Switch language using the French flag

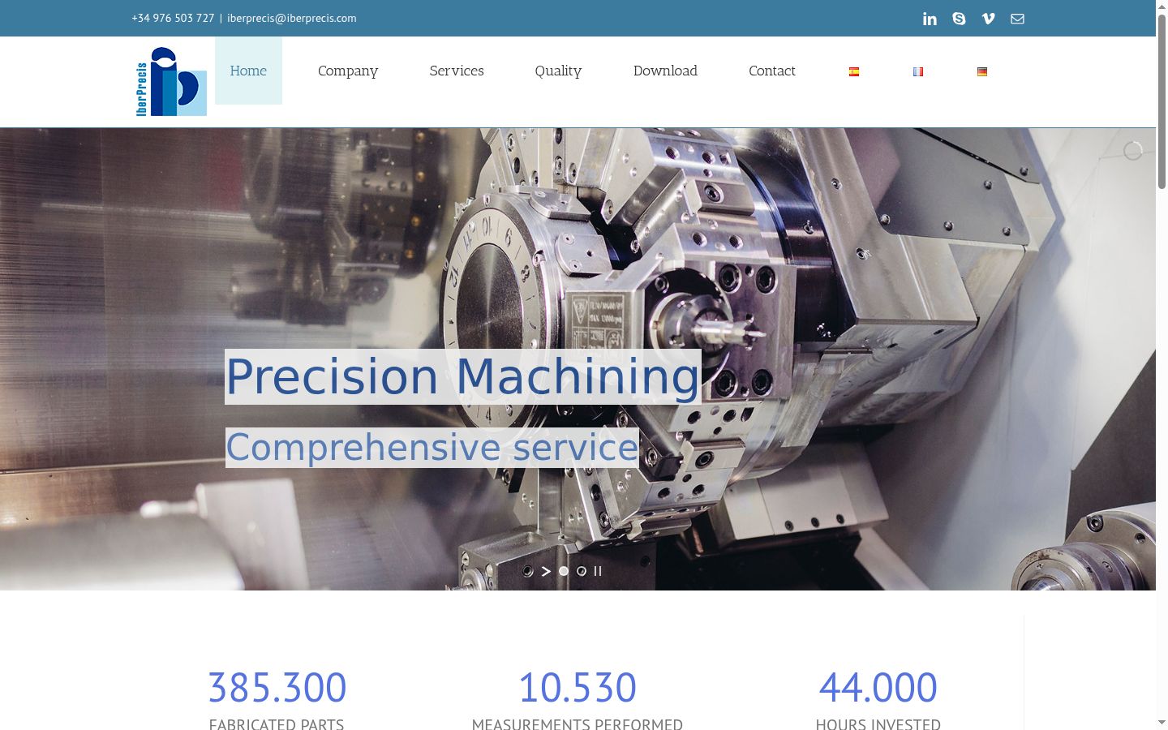point(918,71)
